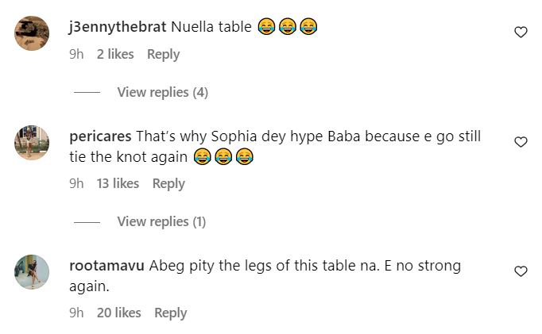Click pericares's avatar image
The height and width of the screenshot is (334, 542).
coord(34,142)
